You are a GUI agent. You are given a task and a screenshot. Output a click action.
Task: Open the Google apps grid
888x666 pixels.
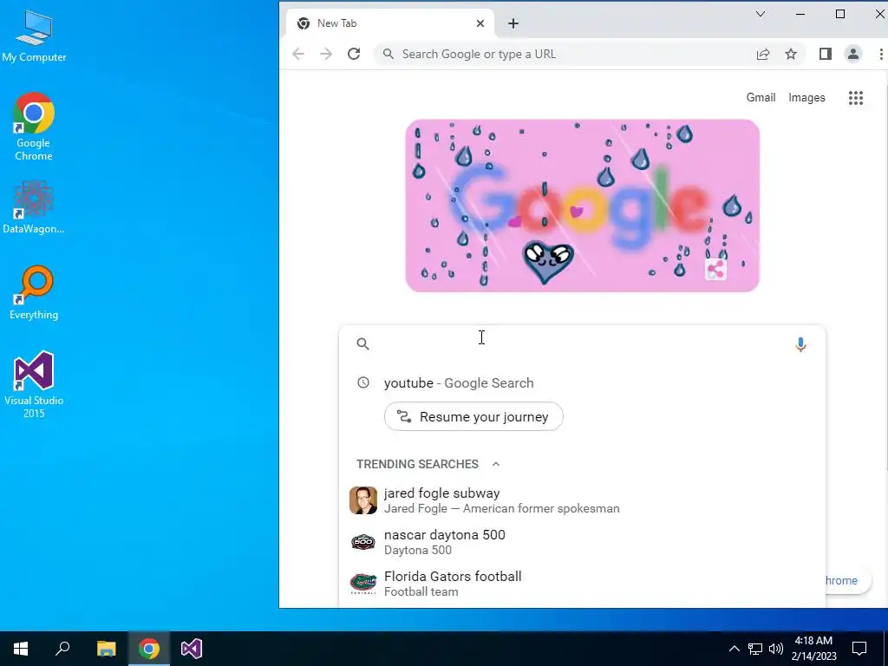click(856, 98)
